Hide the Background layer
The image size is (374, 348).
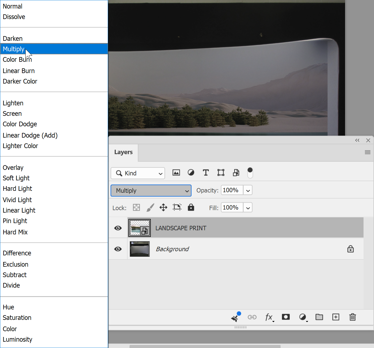pos(118,249)
